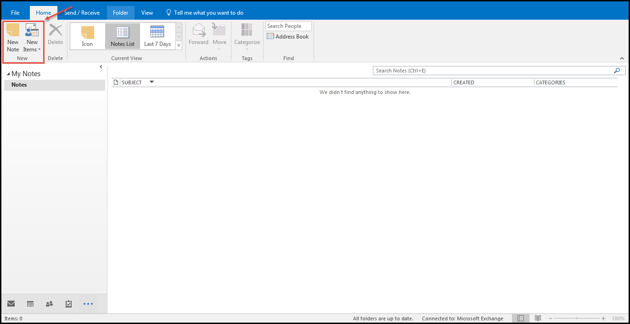Open the View tab
The image size is (630, 324).
coord(147,13)
